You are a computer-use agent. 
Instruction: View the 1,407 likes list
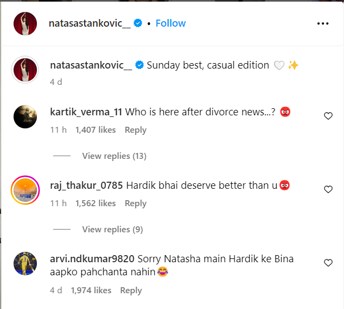coord(95,130)
